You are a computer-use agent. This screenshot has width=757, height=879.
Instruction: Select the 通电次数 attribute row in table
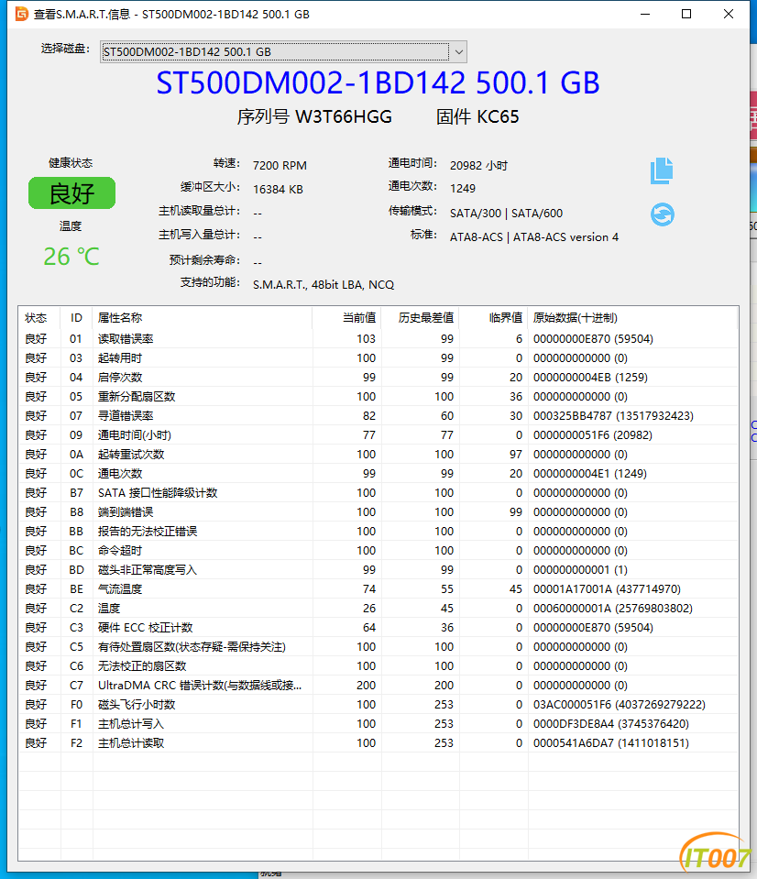[378, 473]
